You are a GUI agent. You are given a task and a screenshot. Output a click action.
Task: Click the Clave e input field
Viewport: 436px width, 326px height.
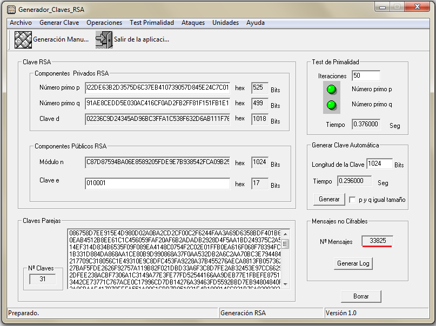click(x=157, y=184)
